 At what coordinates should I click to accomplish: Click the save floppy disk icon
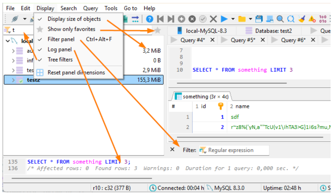259,19
